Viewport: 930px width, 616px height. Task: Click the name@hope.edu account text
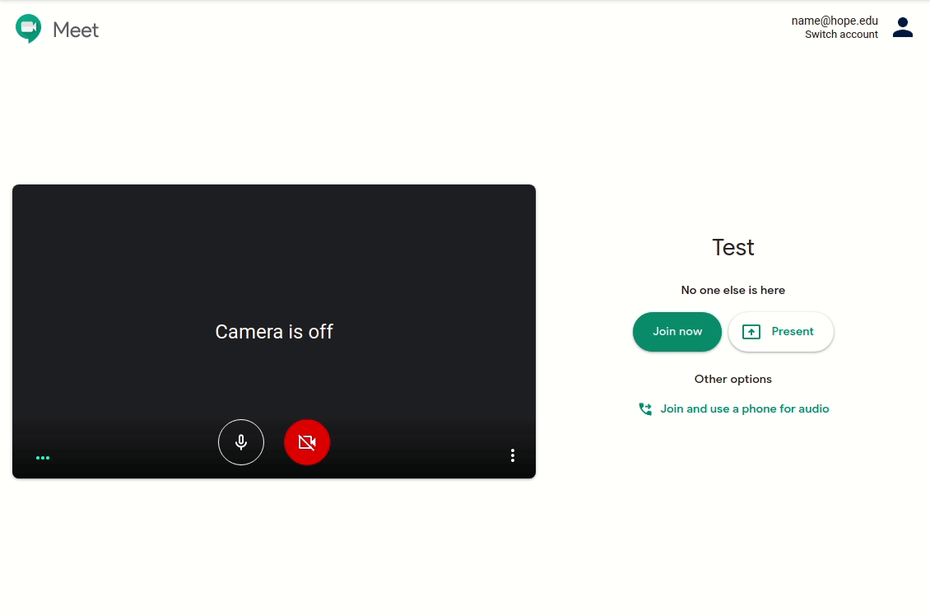(833, 21)
